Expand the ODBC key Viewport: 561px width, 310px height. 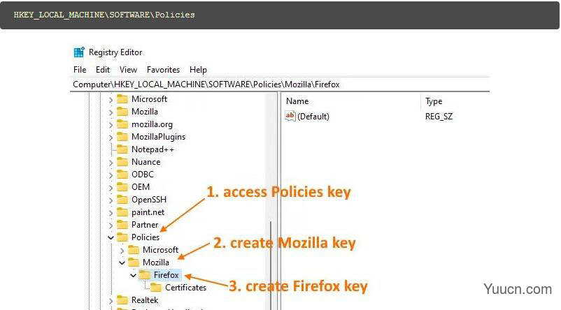pyautogui.click(x=111, y=175)
